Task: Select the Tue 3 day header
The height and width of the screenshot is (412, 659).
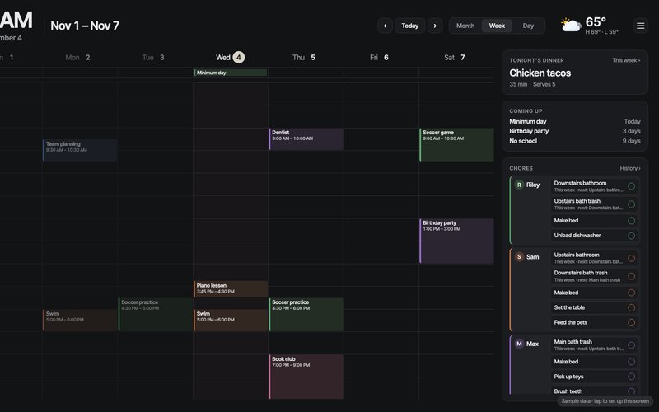Action: 153,57
